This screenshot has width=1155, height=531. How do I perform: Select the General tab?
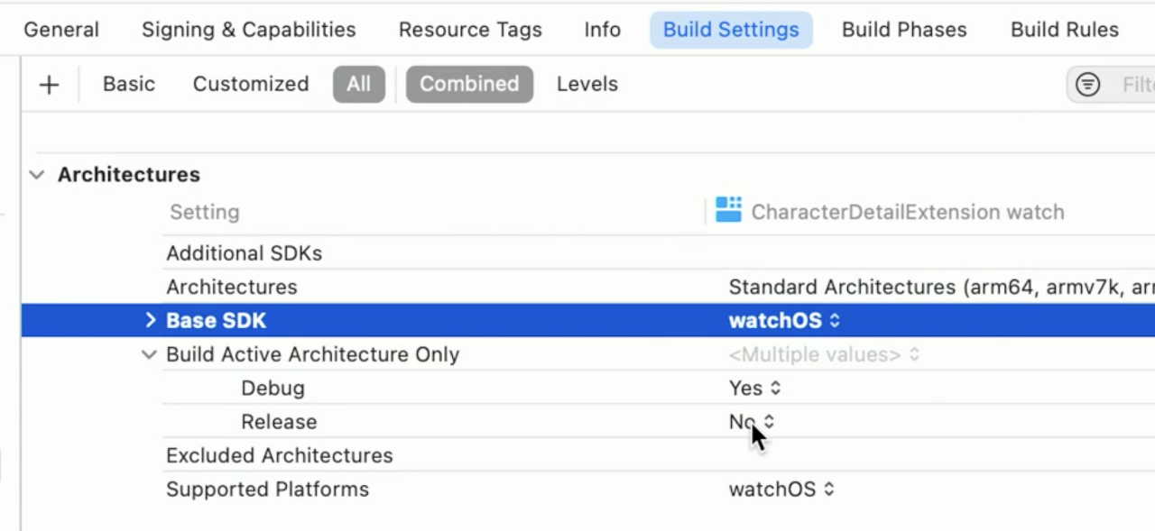pos(61,30)
